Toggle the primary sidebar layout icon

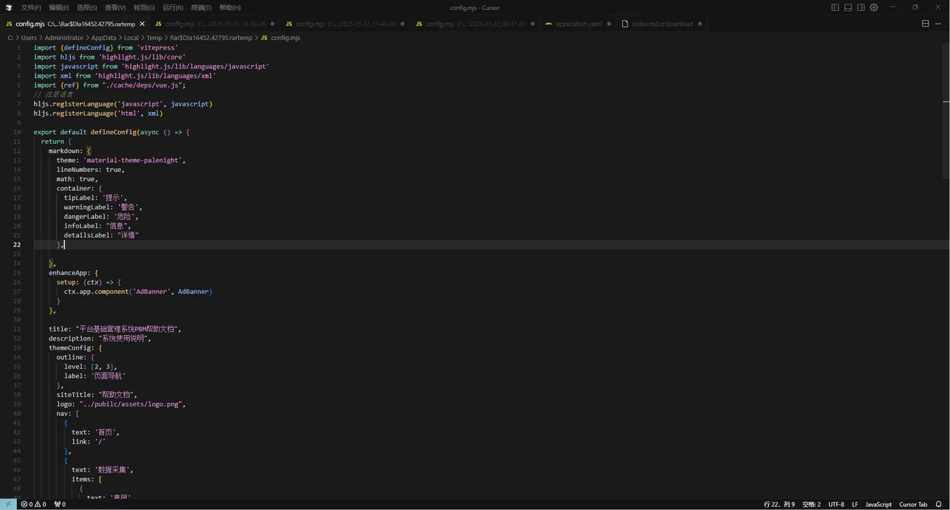(x=835, y=7)
